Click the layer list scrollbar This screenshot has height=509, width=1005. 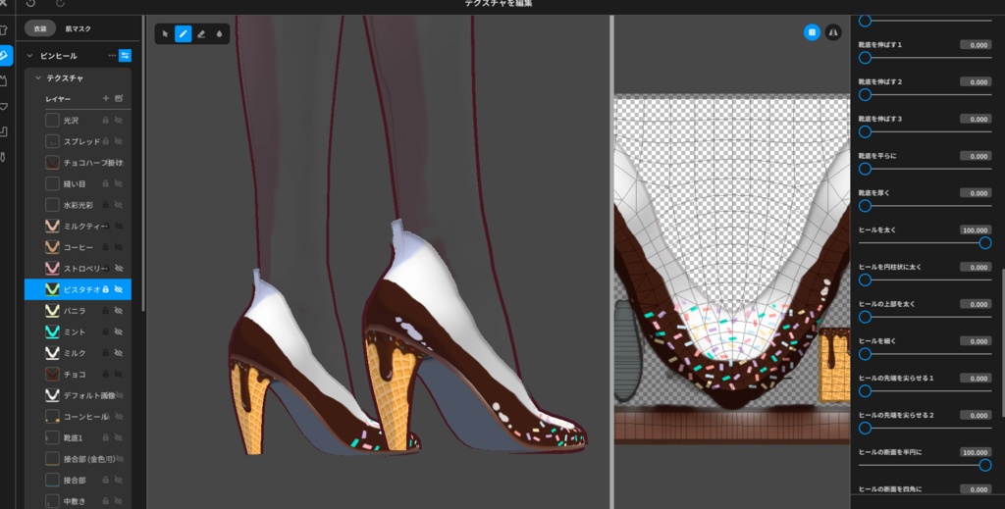tap(143, 164)
